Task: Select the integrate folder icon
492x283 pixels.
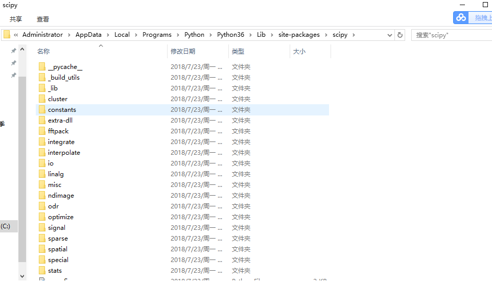Action: (x=42, y=141)
